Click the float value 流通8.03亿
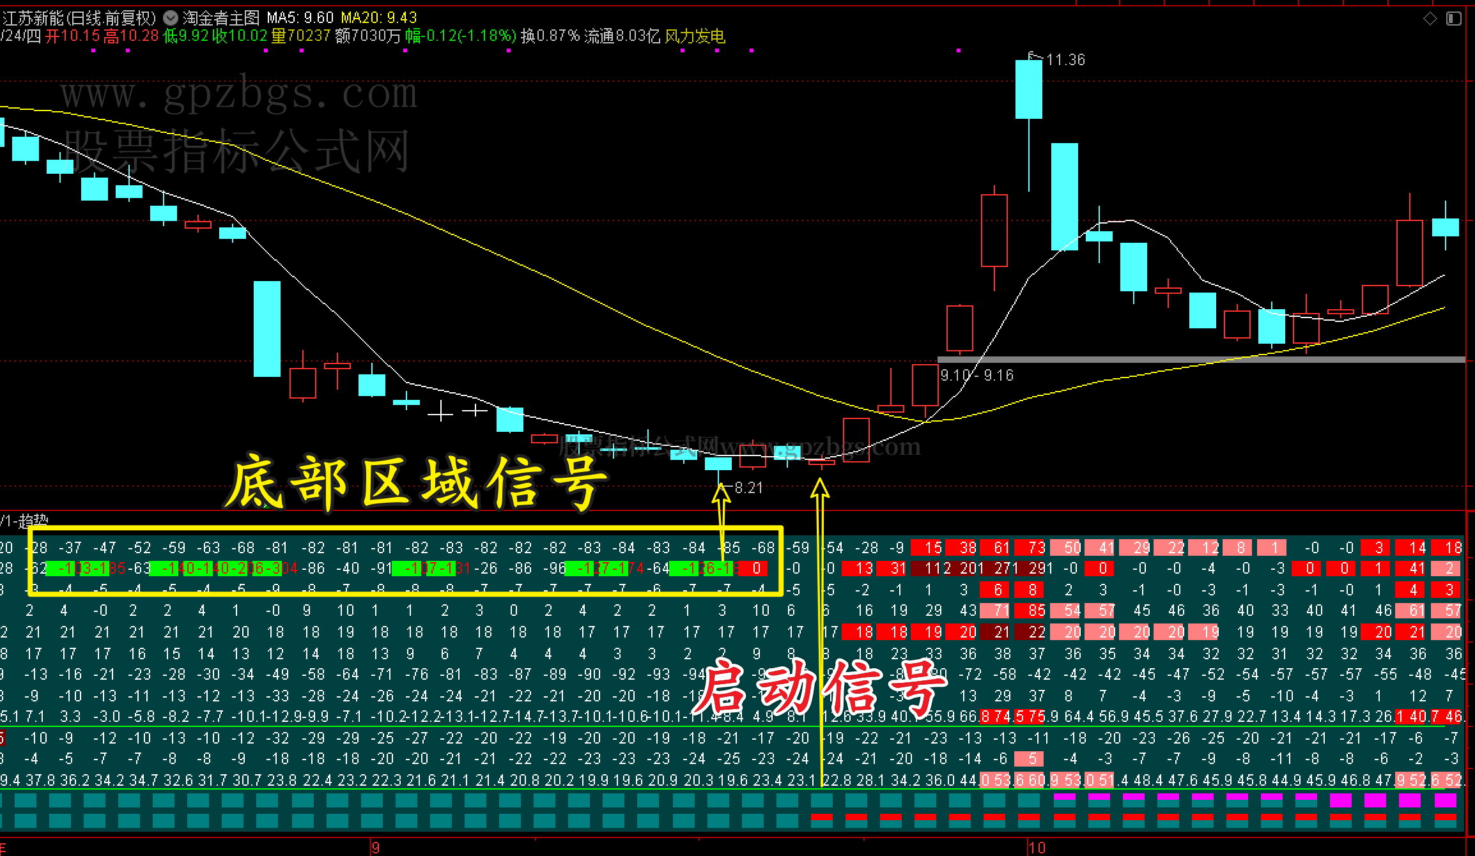The image size is (1475, 856). click(622, 36)
